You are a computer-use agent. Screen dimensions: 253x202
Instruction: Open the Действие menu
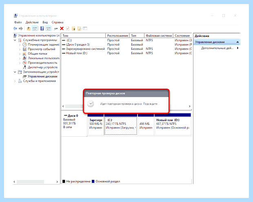[x=32, y=22]
